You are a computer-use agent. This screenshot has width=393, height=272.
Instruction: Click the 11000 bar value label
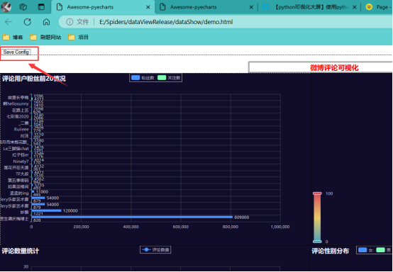(43, 192)
